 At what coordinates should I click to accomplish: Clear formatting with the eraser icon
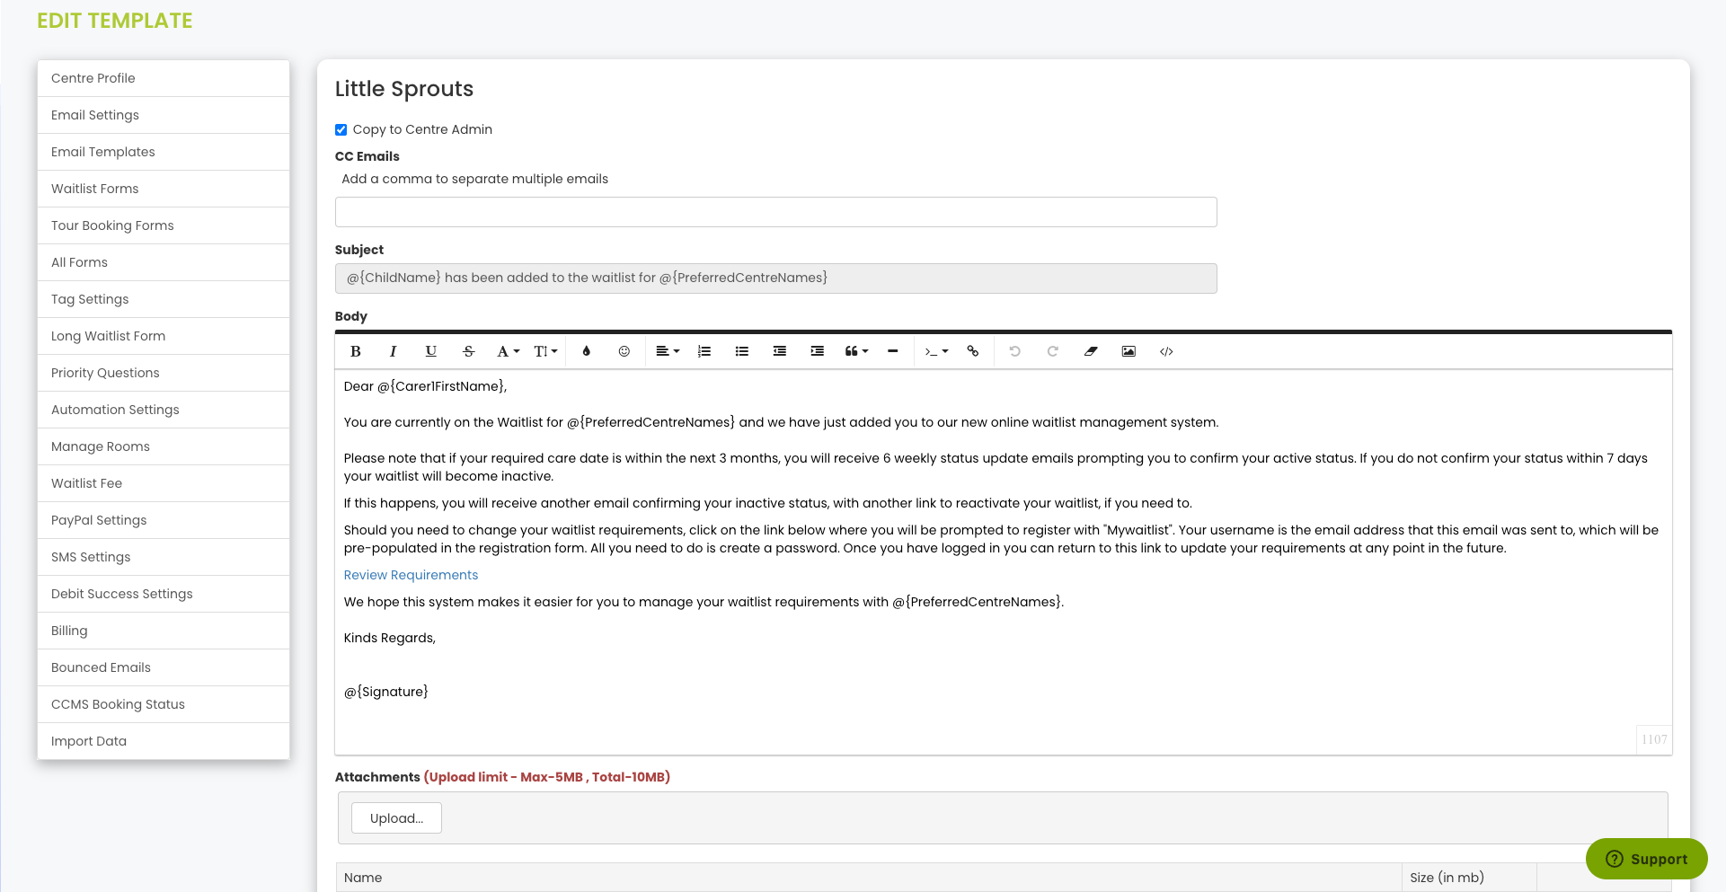coord(1091,351)
